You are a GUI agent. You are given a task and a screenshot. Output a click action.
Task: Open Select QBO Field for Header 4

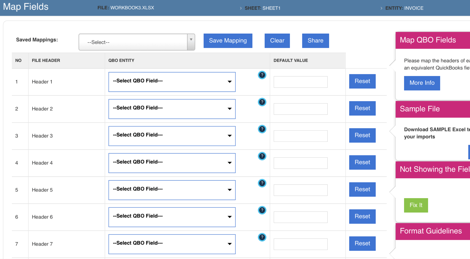(172, 163)
